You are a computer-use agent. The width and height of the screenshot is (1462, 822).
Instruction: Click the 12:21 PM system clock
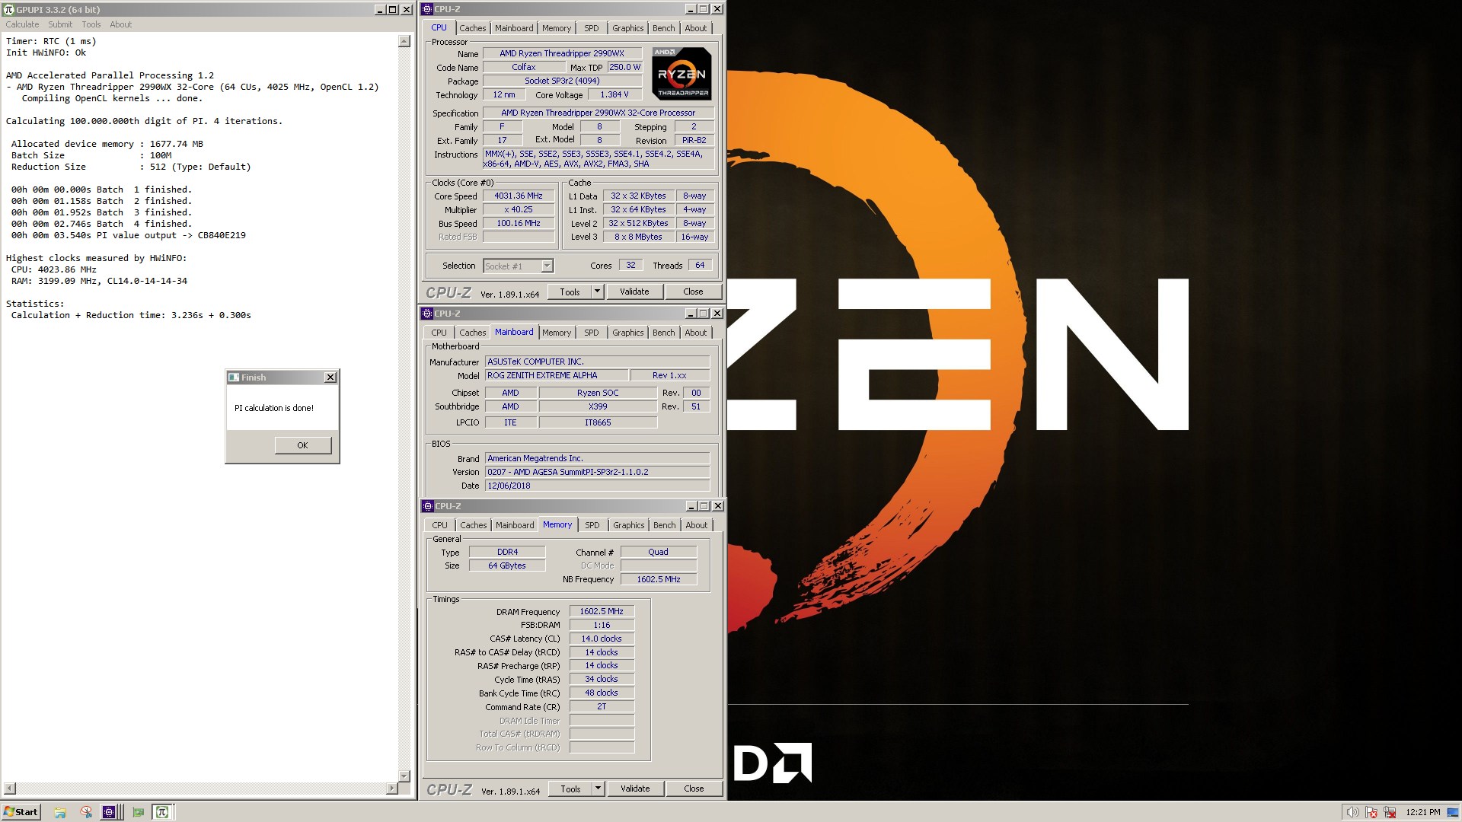coord(1422,812)
